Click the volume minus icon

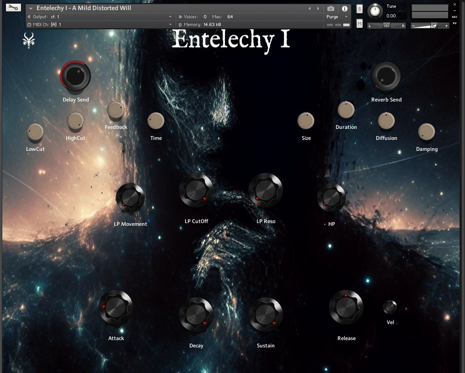tap(414, 26)
